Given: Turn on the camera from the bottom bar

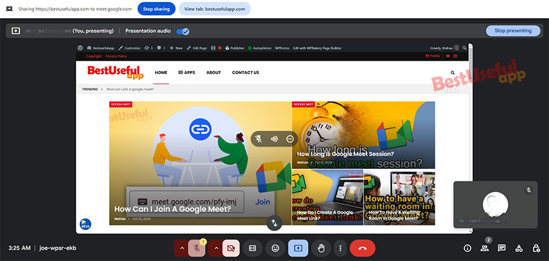Looking at the screenshot, I should click(231, 248).
